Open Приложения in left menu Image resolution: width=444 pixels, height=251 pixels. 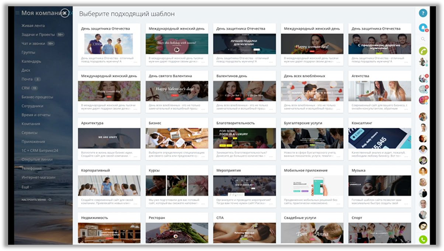(33, 142)
